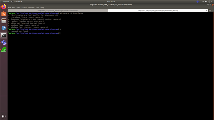Open the File menu
The image size is (214, 120).
pos(10,8)
